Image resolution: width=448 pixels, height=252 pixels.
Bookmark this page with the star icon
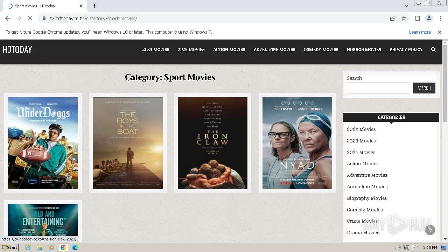coord(404,18)
